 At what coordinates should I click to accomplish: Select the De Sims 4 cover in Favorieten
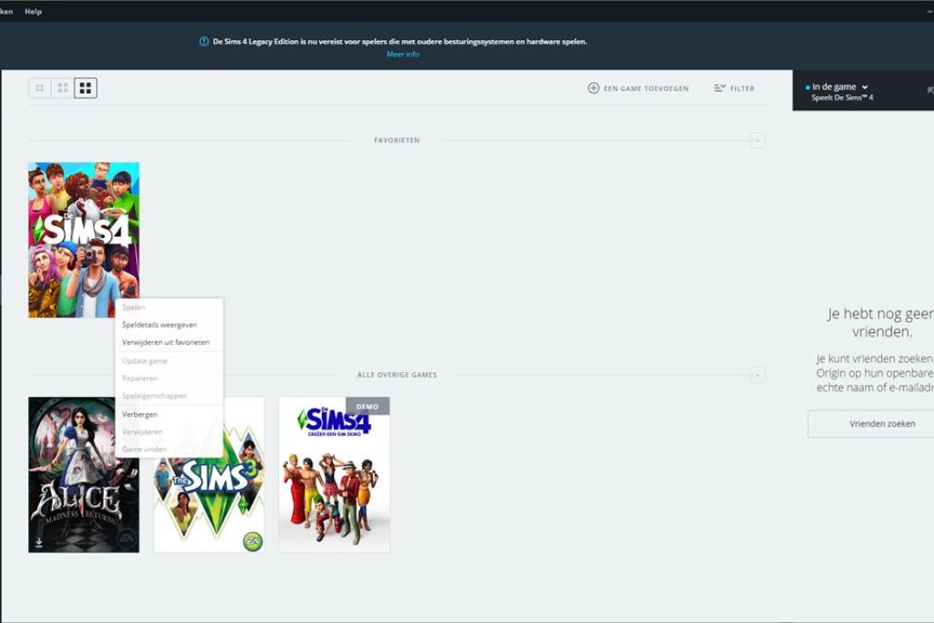pos(84,240)
